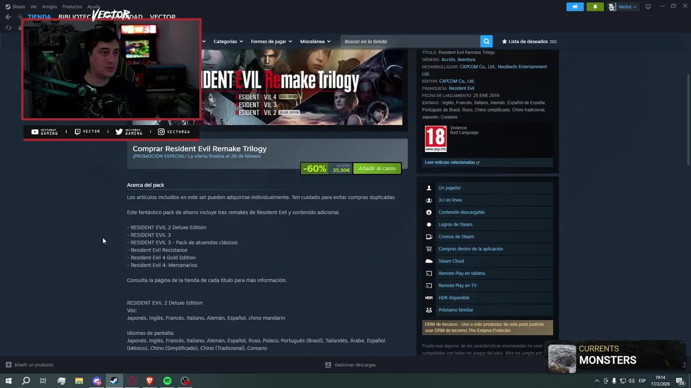The width and height of the screenshot is (691, 388).
Task: Open the Vector account dropdown
Action: point(627,6)
